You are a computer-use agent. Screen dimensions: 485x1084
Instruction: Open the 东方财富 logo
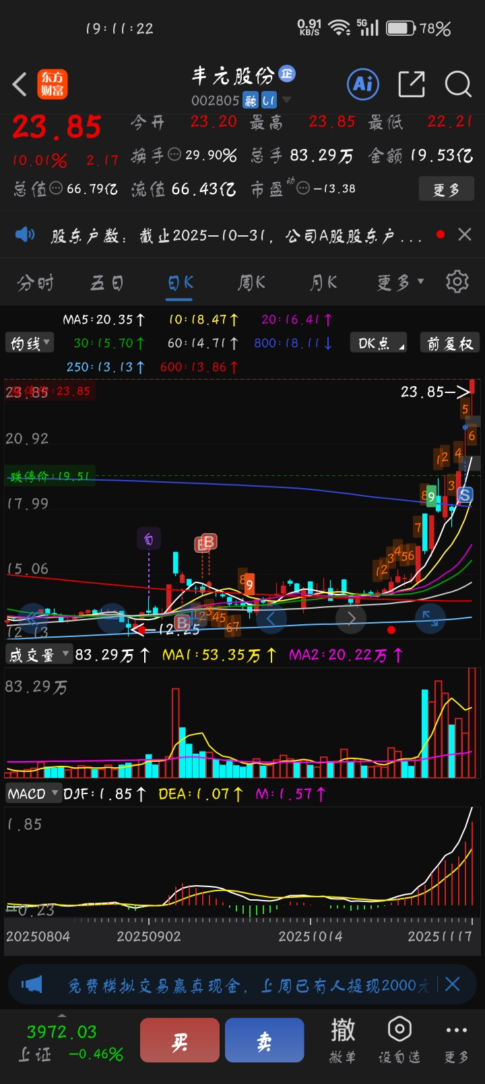[x=52, y=85]
